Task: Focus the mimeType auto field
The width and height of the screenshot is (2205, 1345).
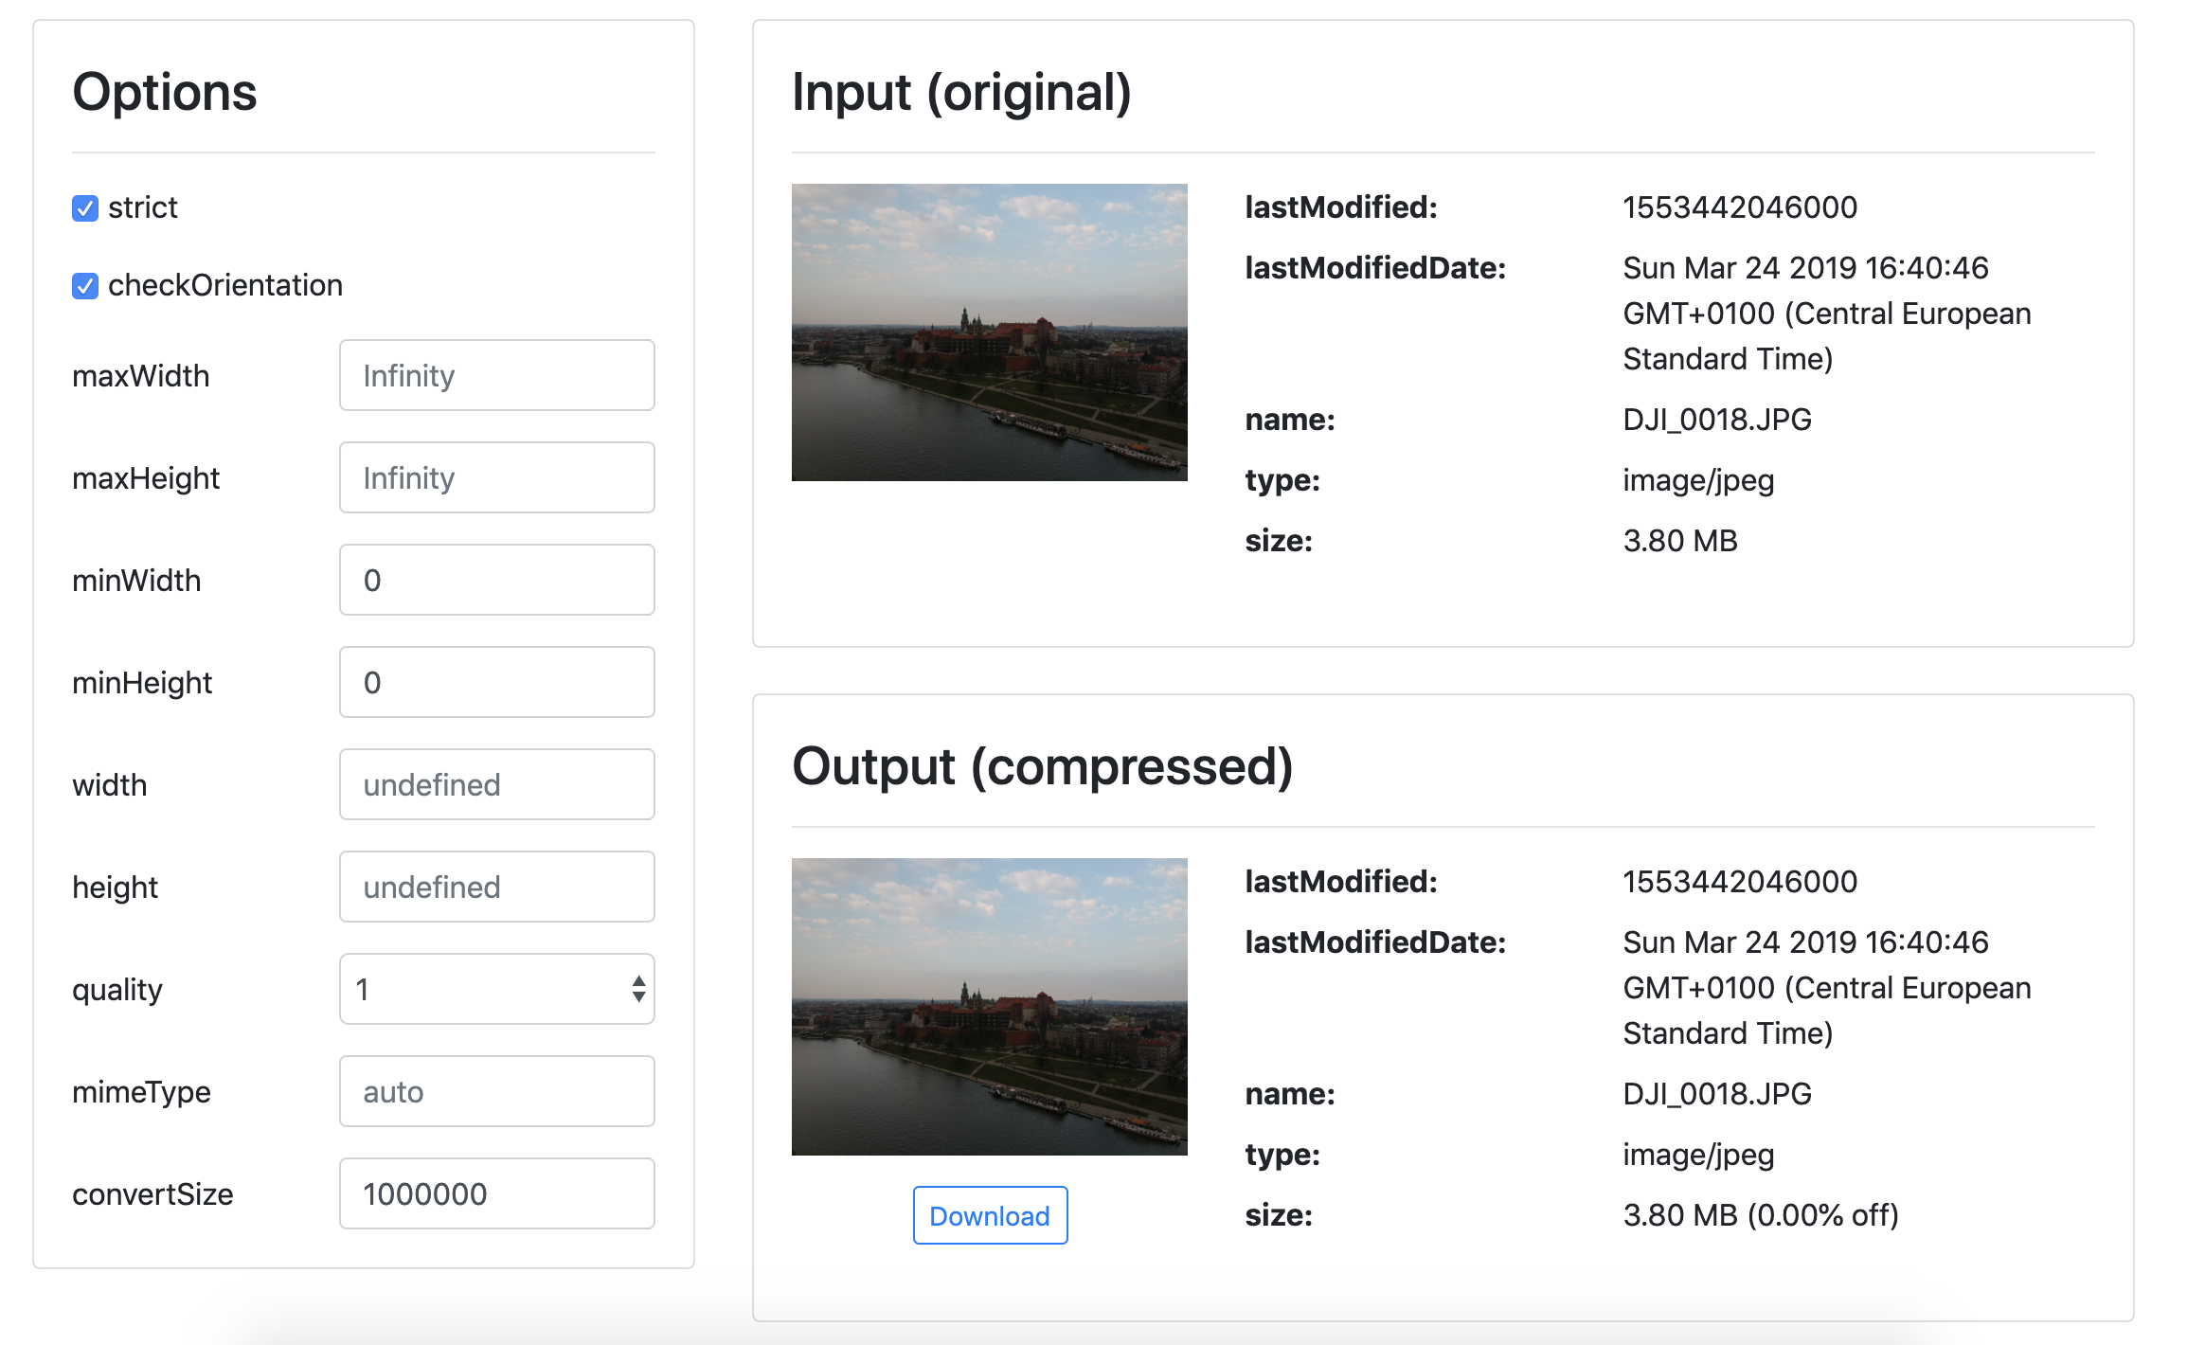Action: [x=495, y=1090]
